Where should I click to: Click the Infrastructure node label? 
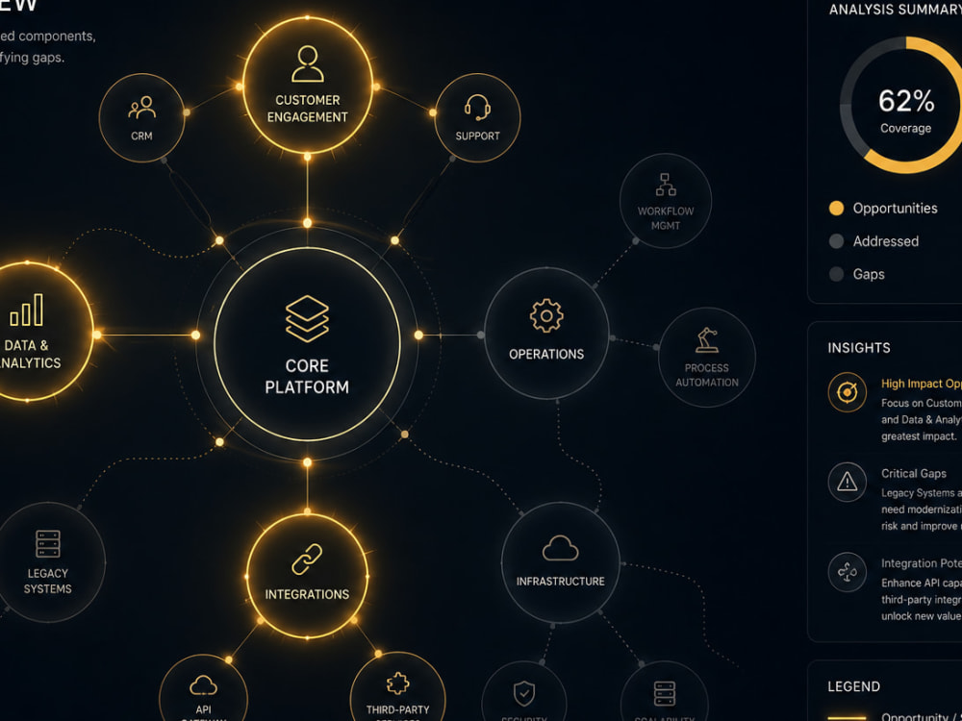tap(560, 582)
